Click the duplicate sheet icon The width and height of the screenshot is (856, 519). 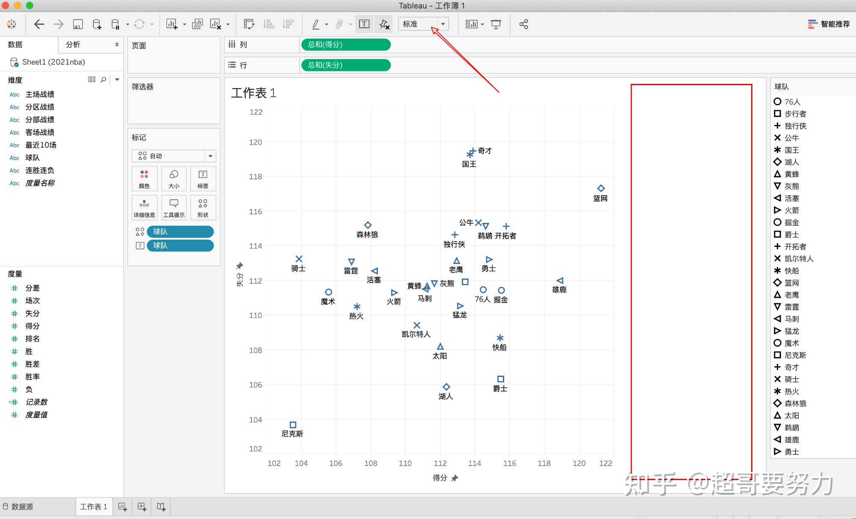pos(197,24)
